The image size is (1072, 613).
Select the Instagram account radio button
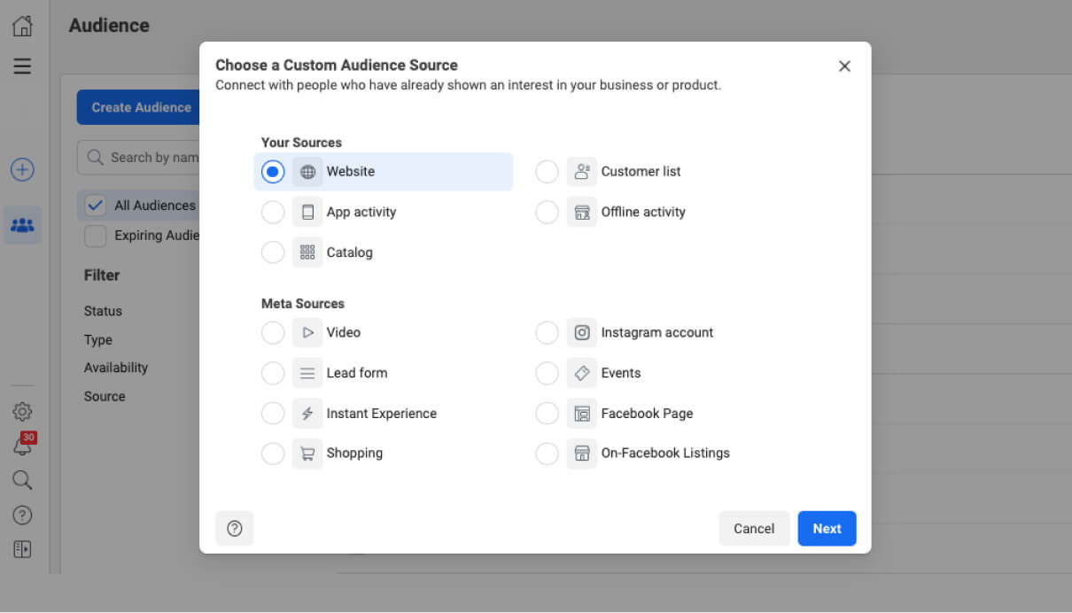[548, 333]
